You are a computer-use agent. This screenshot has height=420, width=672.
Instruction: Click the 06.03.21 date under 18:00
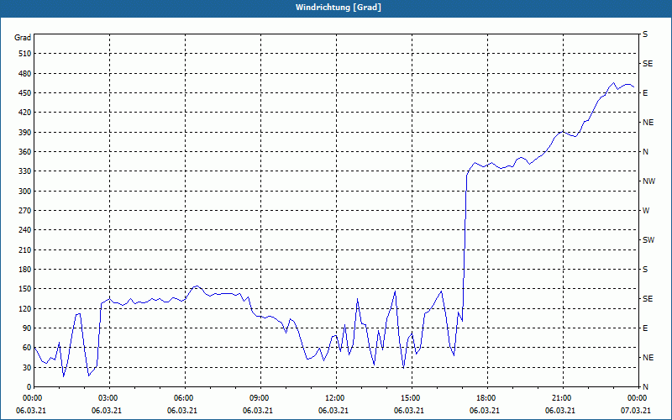pyautogui.click(x=485, y=411)
